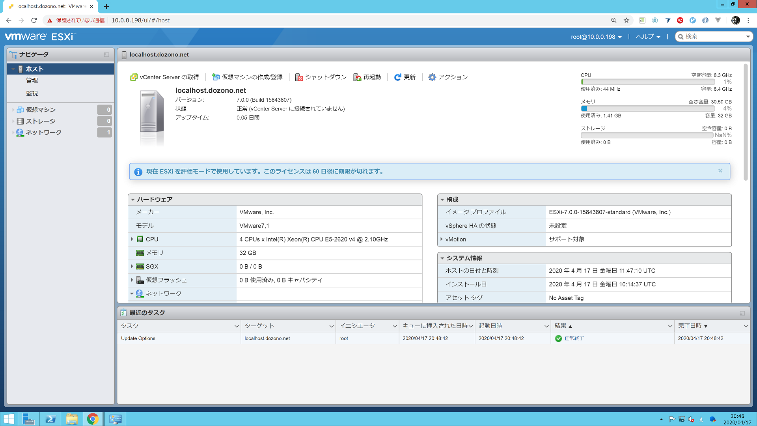Collapse the Network (ネットワーク) hardware row

(x=132, y=293)
